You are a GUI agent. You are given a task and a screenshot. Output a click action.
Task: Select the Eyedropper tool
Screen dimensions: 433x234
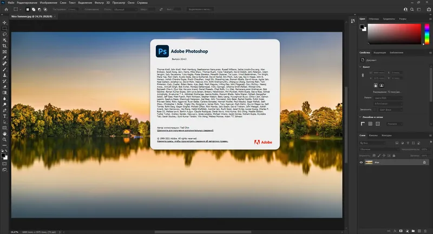click(x=4, y=58)
